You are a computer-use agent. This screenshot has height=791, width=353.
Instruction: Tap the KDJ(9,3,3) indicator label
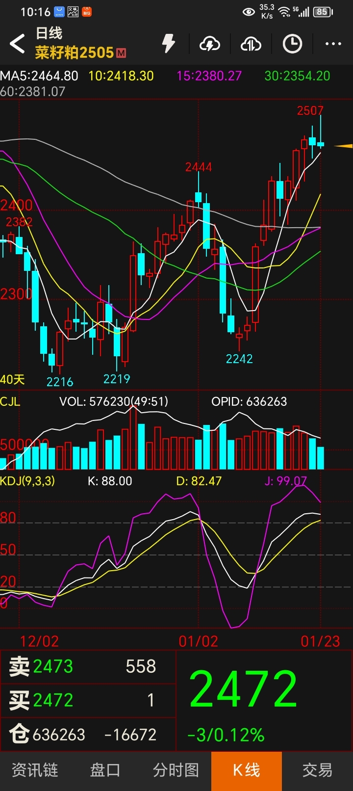(27, 481)
